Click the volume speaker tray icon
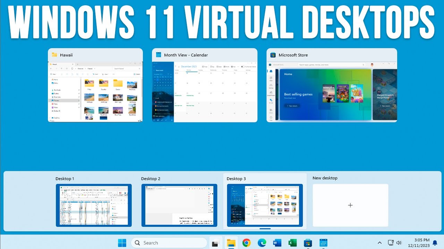The width and height of the screenshot is (444, 249). click(399, 243)
